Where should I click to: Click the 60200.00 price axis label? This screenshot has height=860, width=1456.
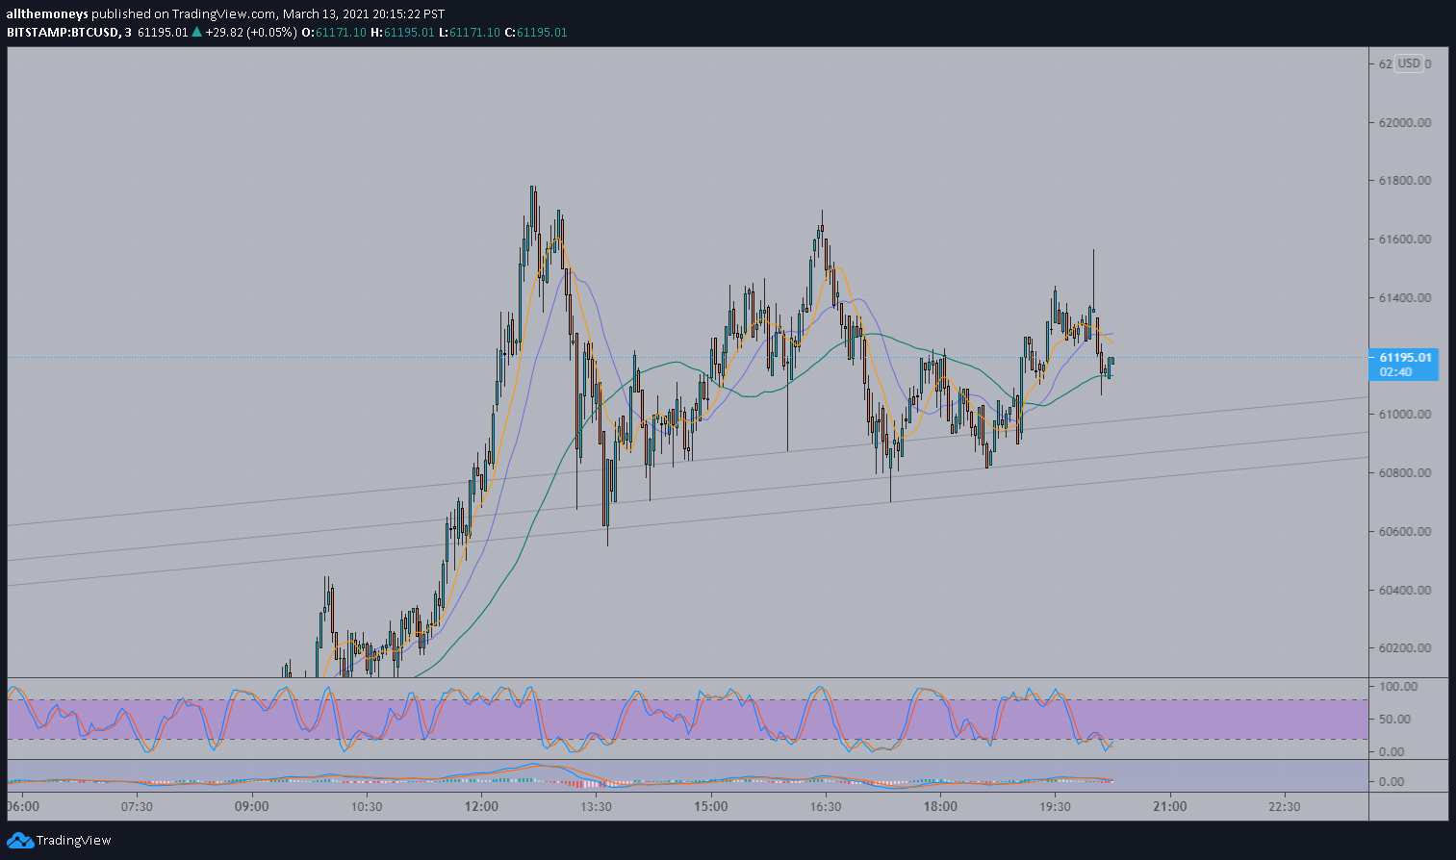(1405, 648)
